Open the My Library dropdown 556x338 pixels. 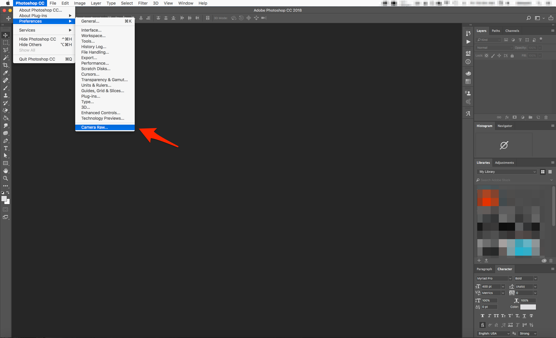point(507,172)
